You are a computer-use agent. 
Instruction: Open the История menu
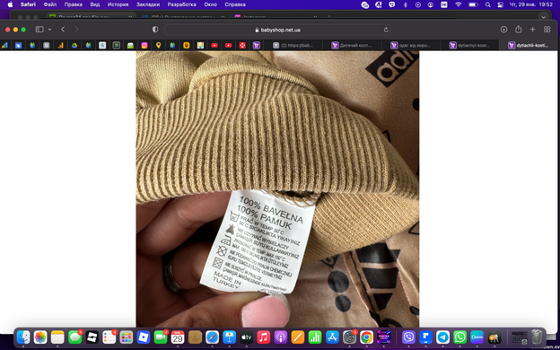118,4
